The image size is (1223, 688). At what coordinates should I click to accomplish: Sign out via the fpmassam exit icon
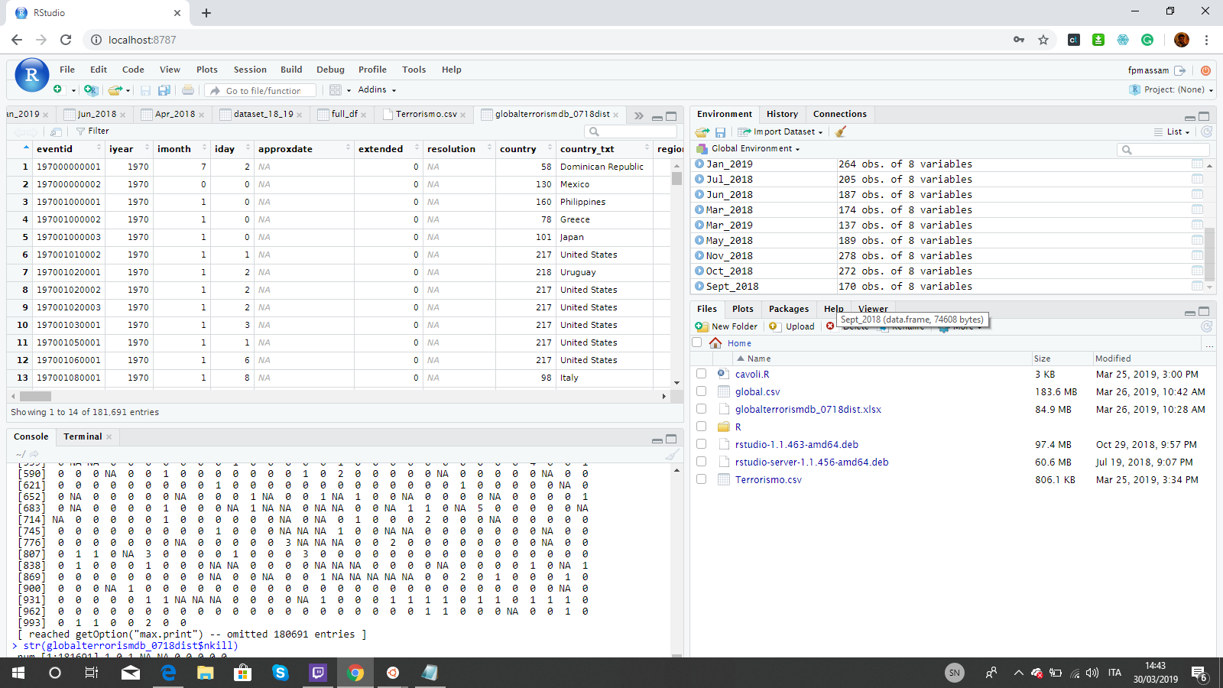click(x=1180, y=70)
